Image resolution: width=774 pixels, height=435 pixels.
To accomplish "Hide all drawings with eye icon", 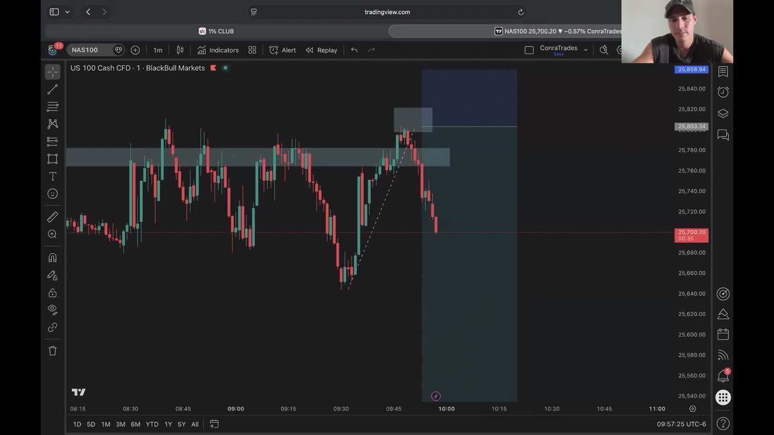I will pyautogui.click(x=52, y=310).
